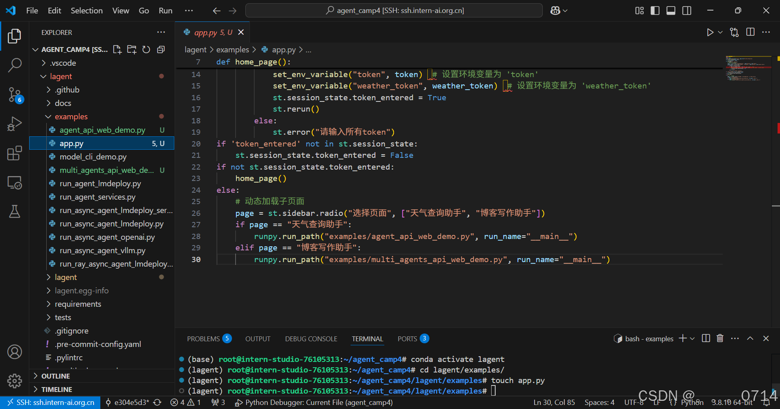Create a new folder in Explorer
The height and width of the screenshot is (409, 780).
click(x=132, y=50)
